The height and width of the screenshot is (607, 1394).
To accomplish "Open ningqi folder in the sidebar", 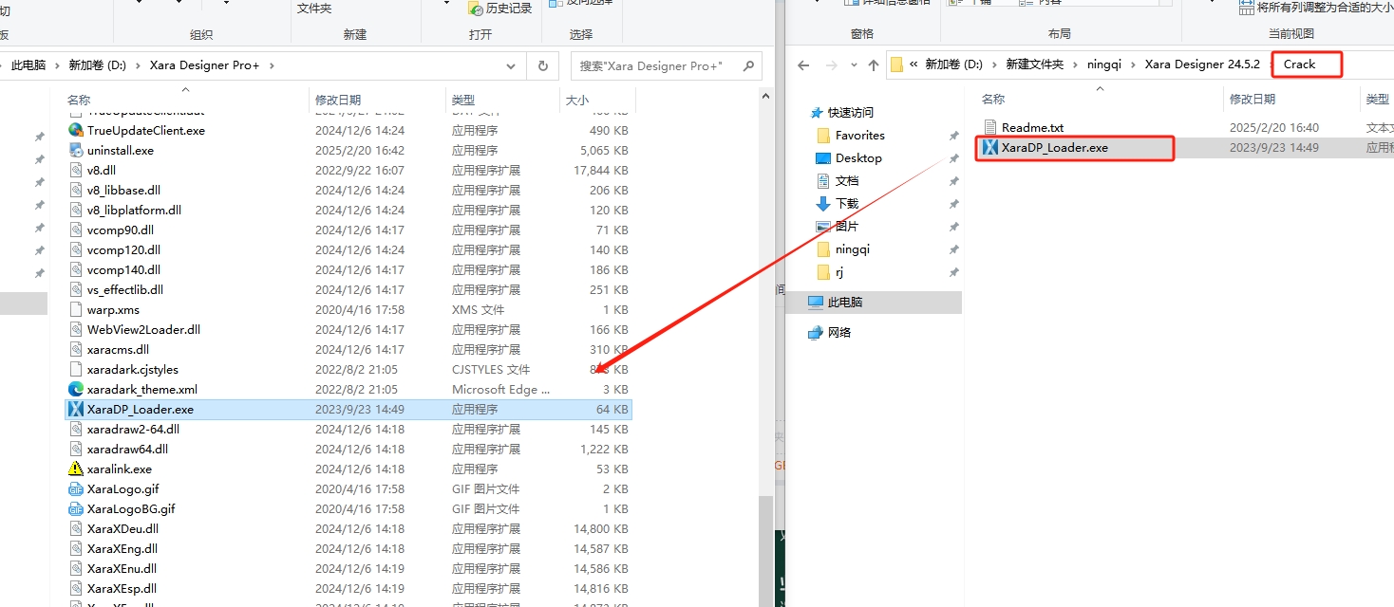I will [853, 248].
